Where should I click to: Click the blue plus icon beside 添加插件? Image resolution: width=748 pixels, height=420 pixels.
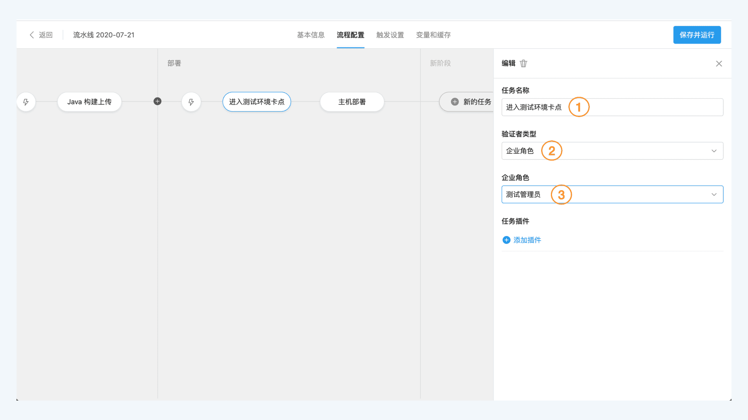click(x=506, y=240)
